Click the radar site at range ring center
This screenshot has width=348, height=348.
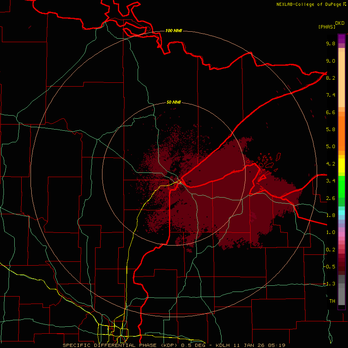[x=174, y=174]
